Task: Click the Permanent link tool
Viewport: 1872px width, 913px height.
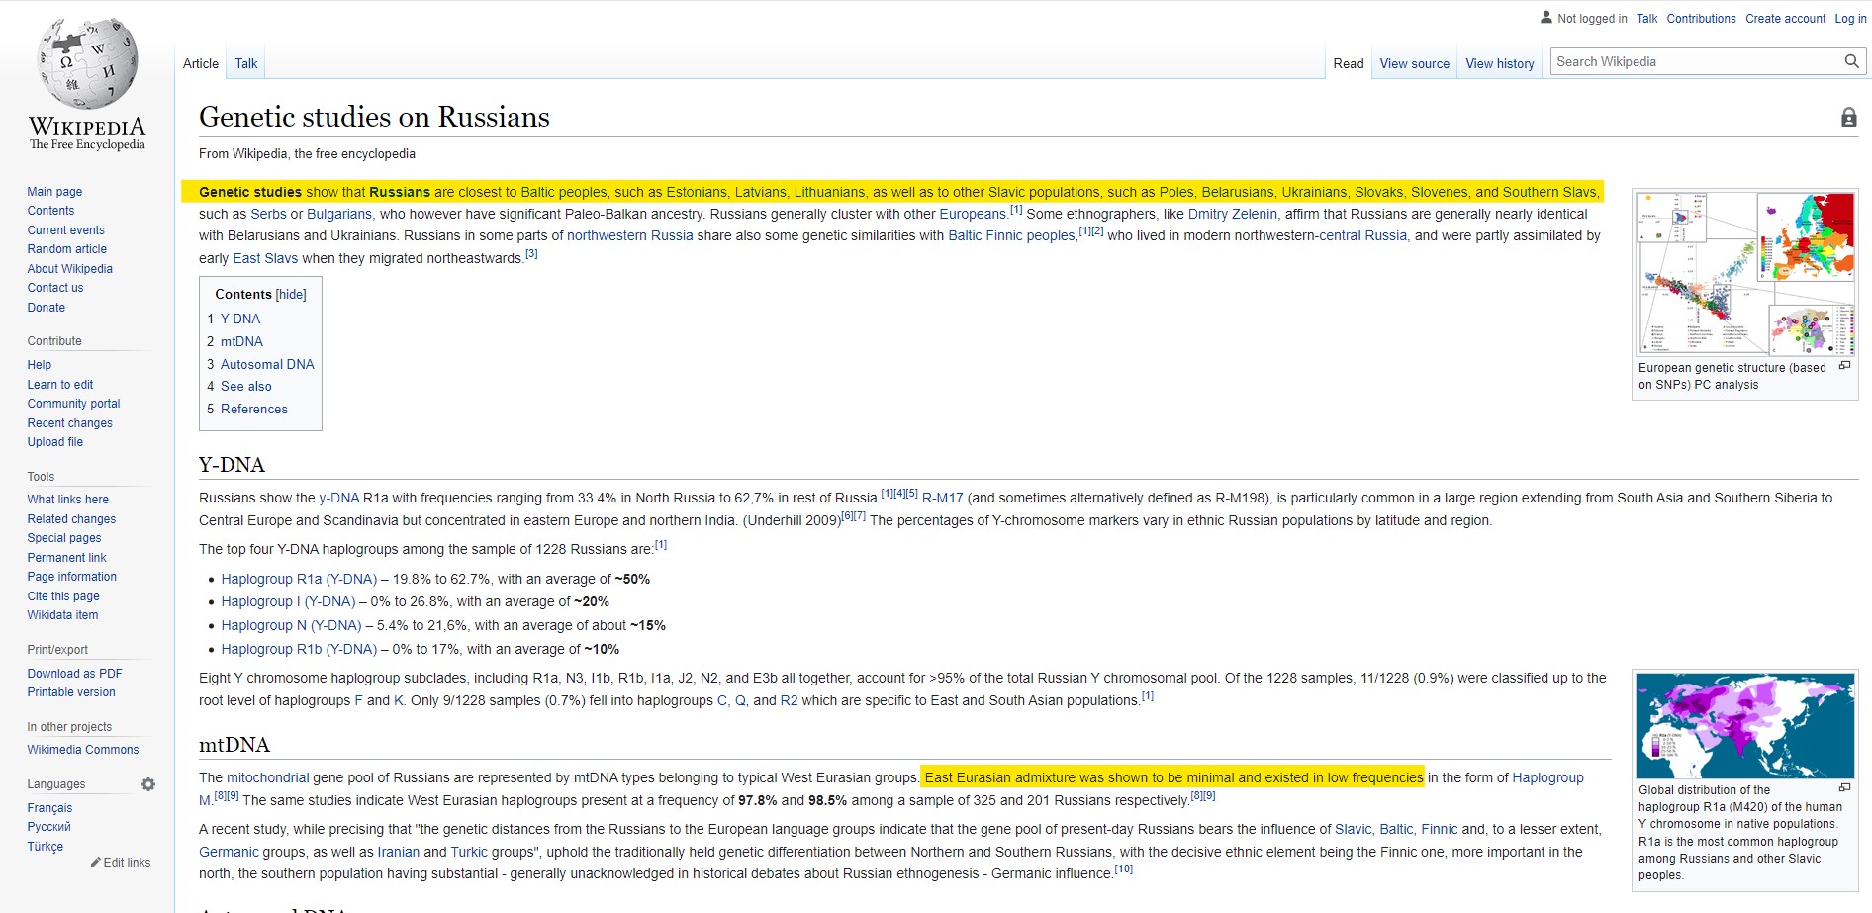Action: pos(66,558)
